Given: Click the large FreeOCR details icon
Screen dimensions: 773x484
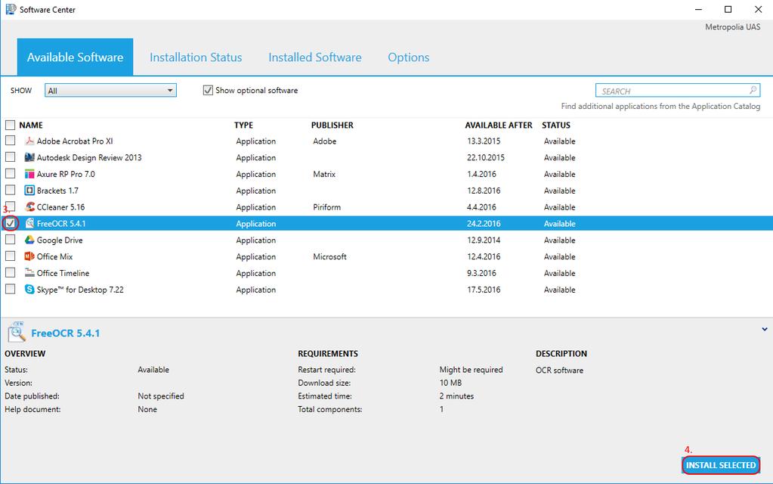Looking at the screenshot, I should 17,333.
